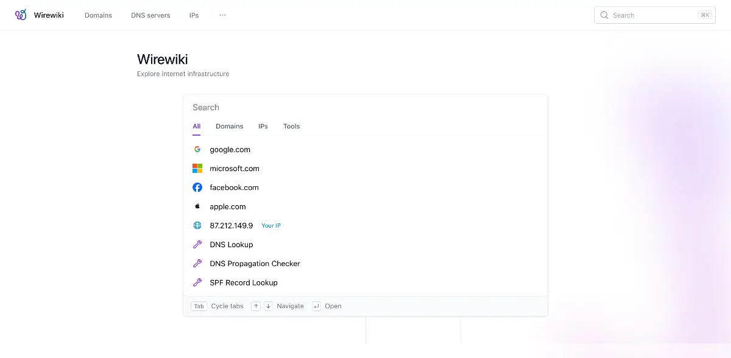731x358 pixels.
Task: Click the Enter key Open hint
Action: 316,306
